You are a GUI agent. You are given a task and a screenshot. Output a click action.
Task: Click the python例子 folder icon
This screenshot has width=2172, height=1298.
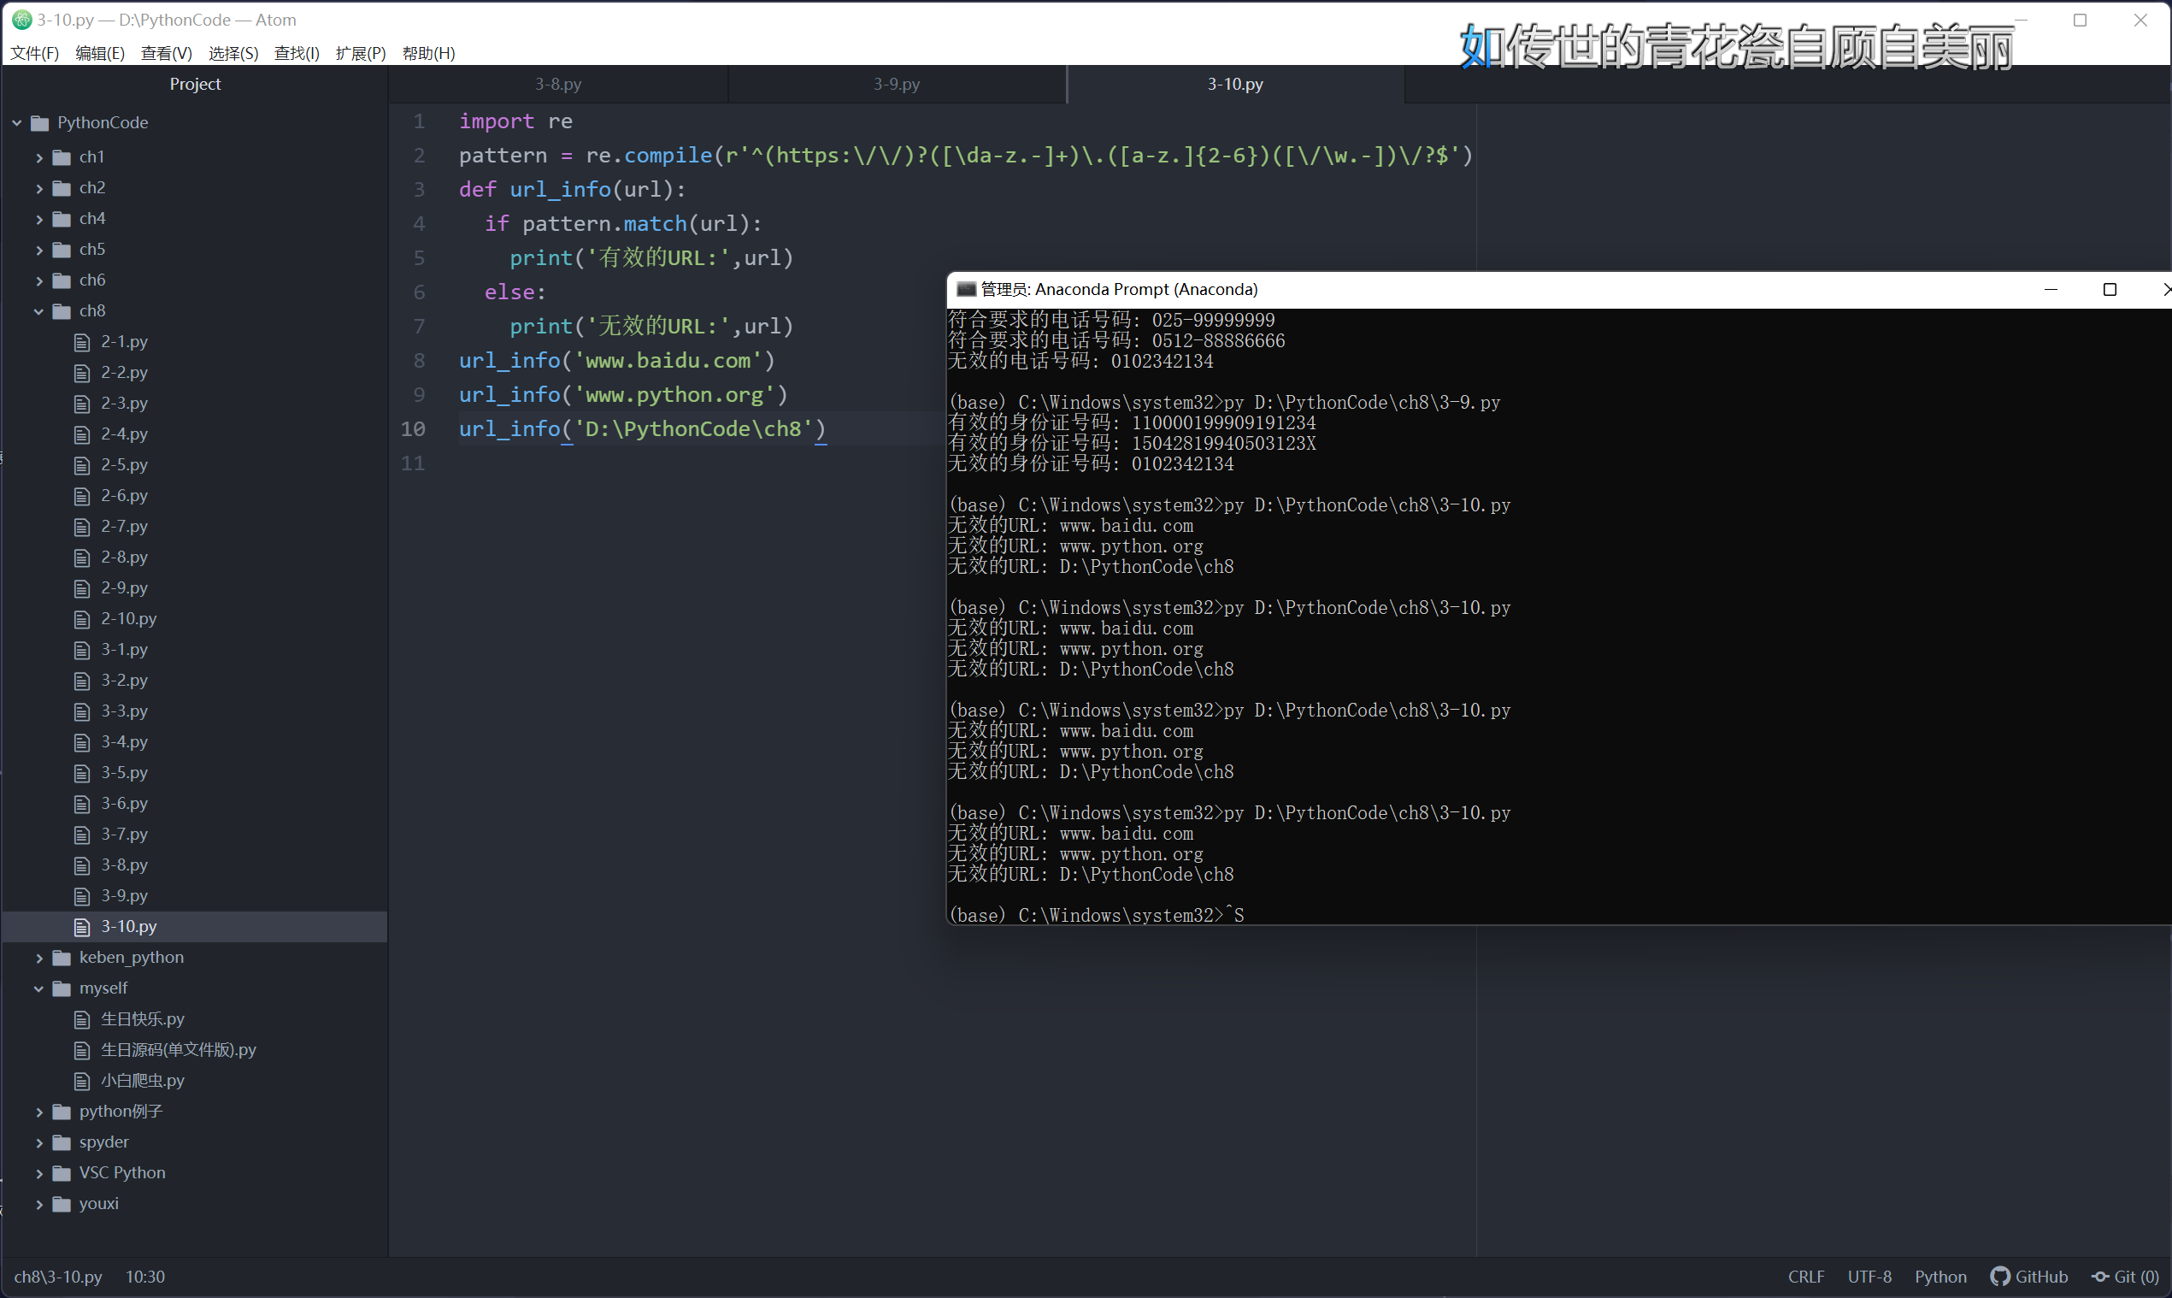[62, 1112]
